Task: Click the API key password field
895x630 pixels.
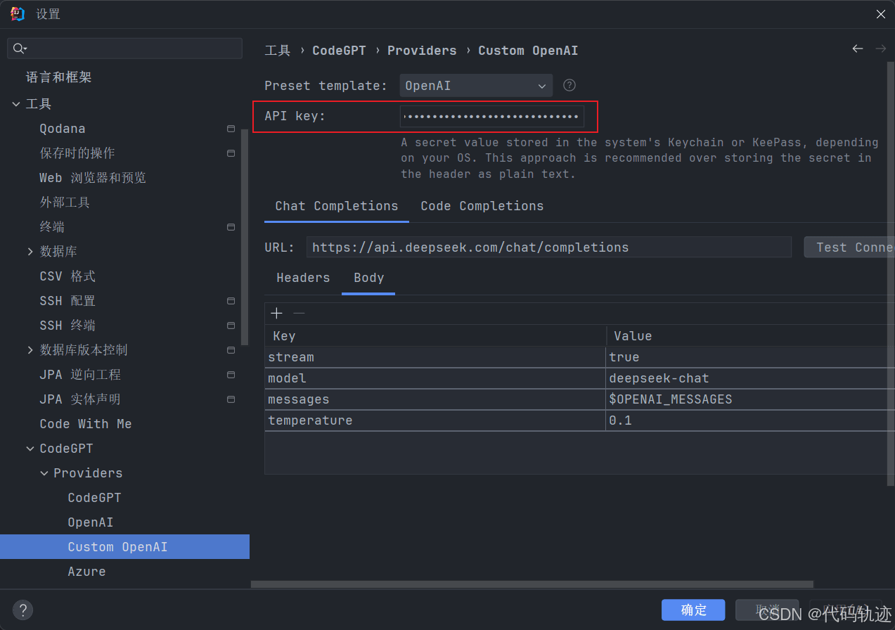Action: [x=491, y=116]
